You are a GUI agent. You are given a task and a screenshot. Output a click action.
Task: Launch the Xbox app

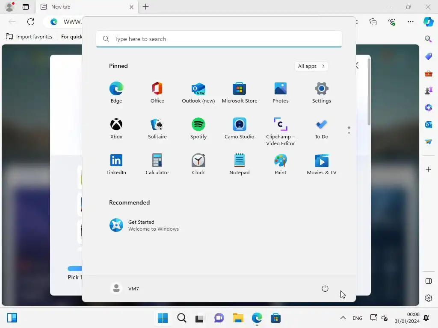pos(116,129)
